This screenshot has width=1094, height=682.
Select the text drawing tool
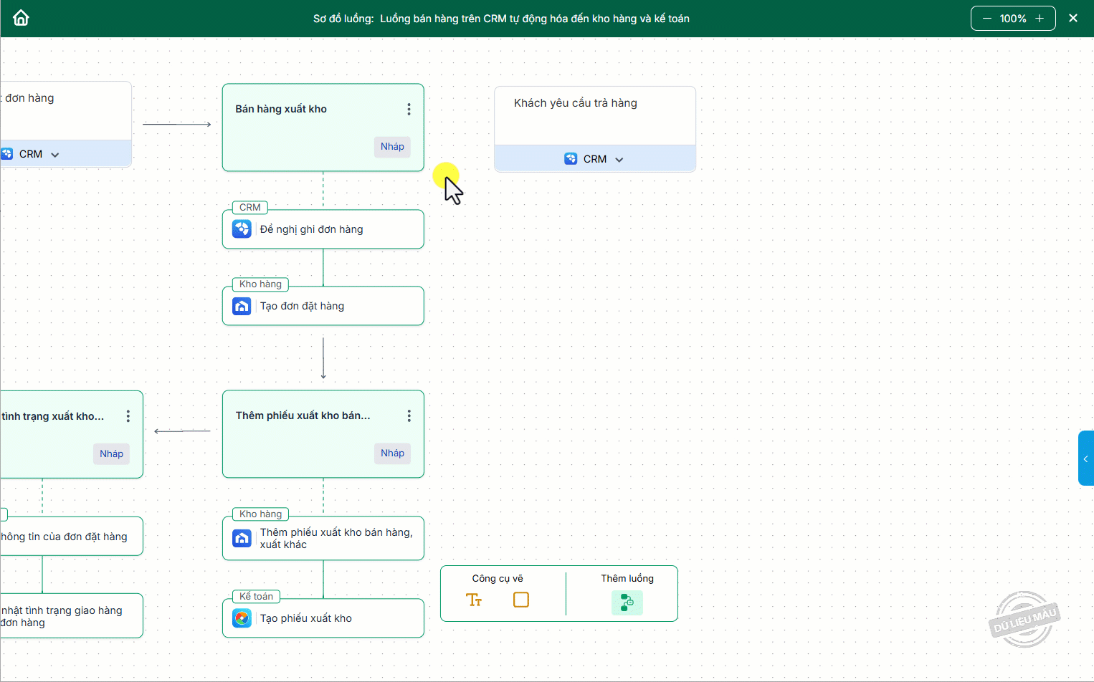click(x=474, y=600)
